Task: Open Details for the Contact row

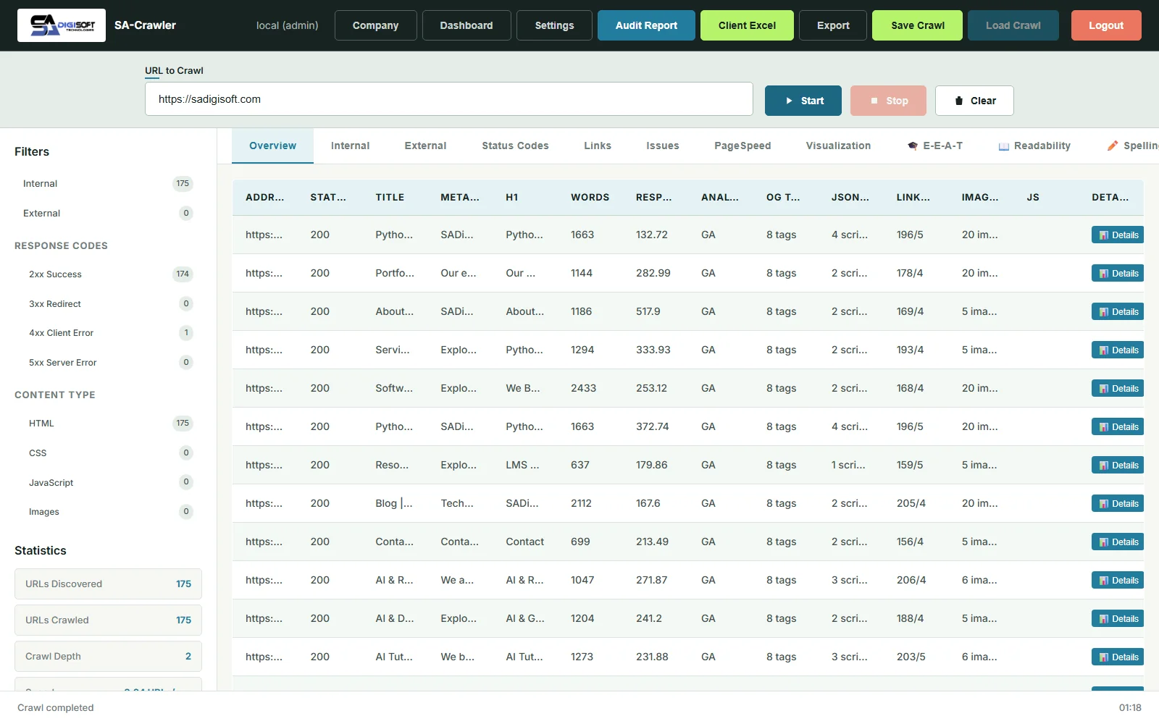Action: point(1118,542)
